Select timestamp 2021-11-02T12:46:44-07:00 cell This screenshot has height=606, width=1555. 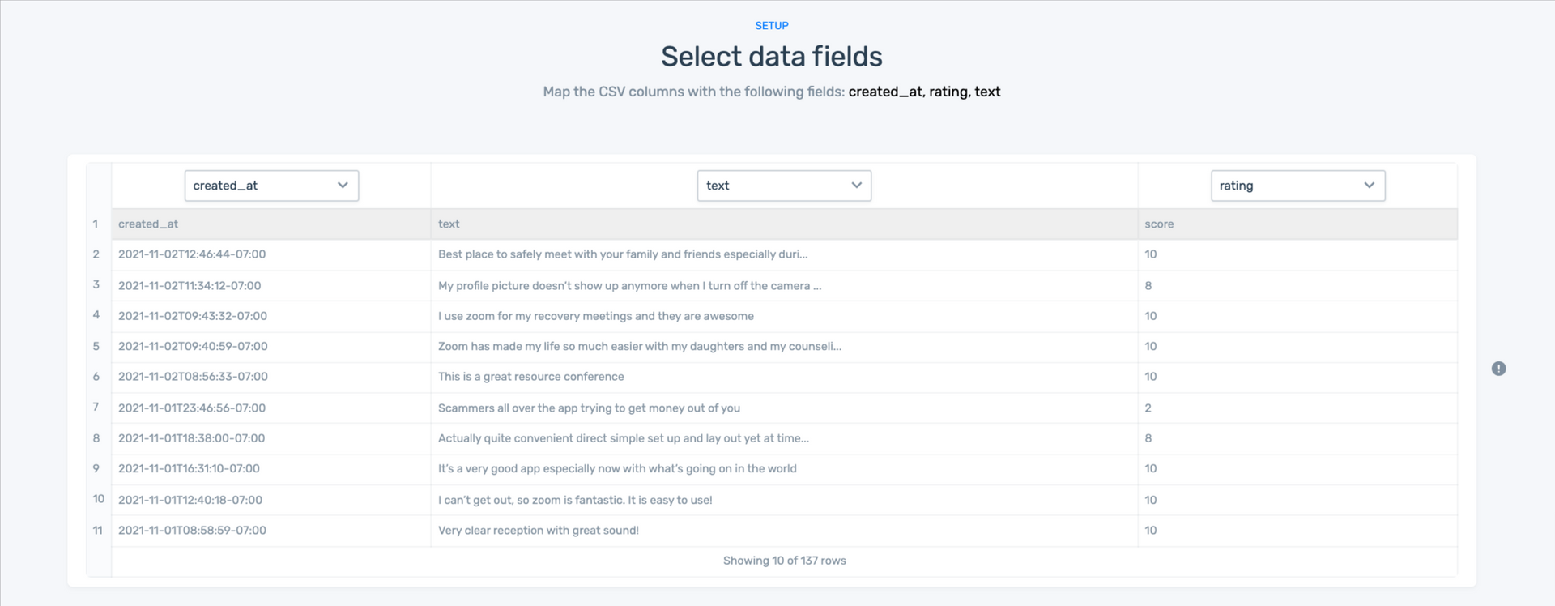[x=192, y=254]
